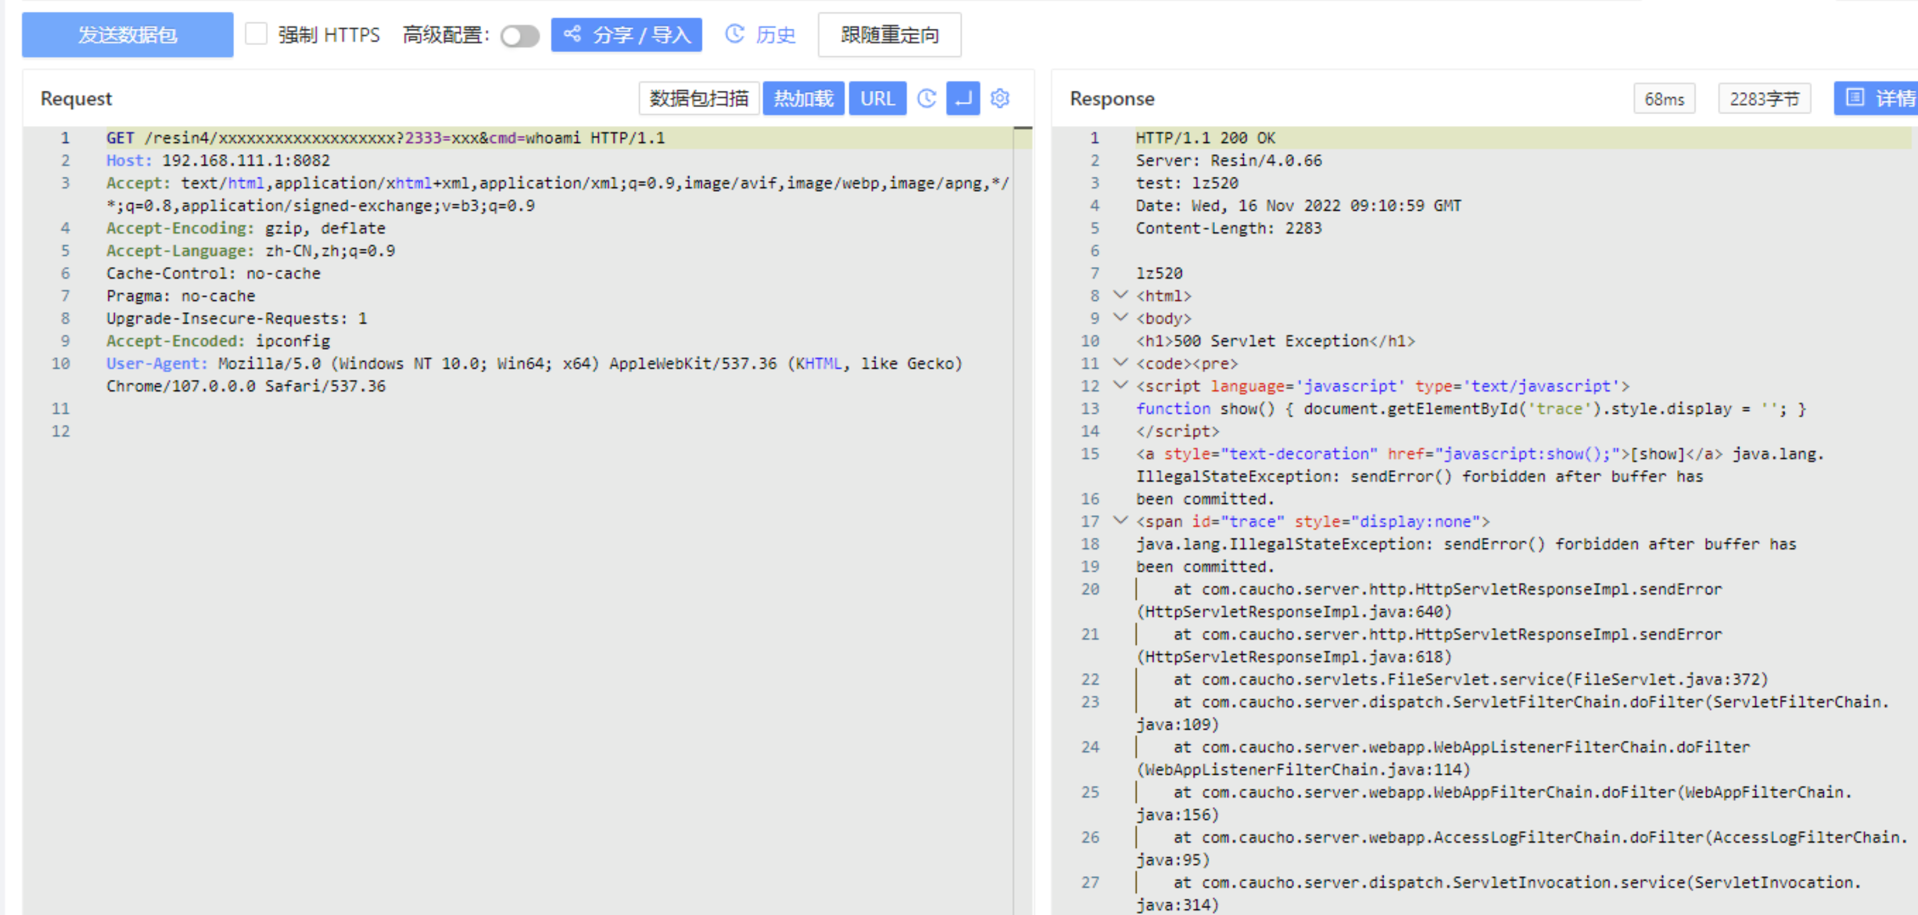This screenshot has height=915, width=1918.
Task: Click the refresh clock icon in Request toolbar
Action: pos(926,98)
